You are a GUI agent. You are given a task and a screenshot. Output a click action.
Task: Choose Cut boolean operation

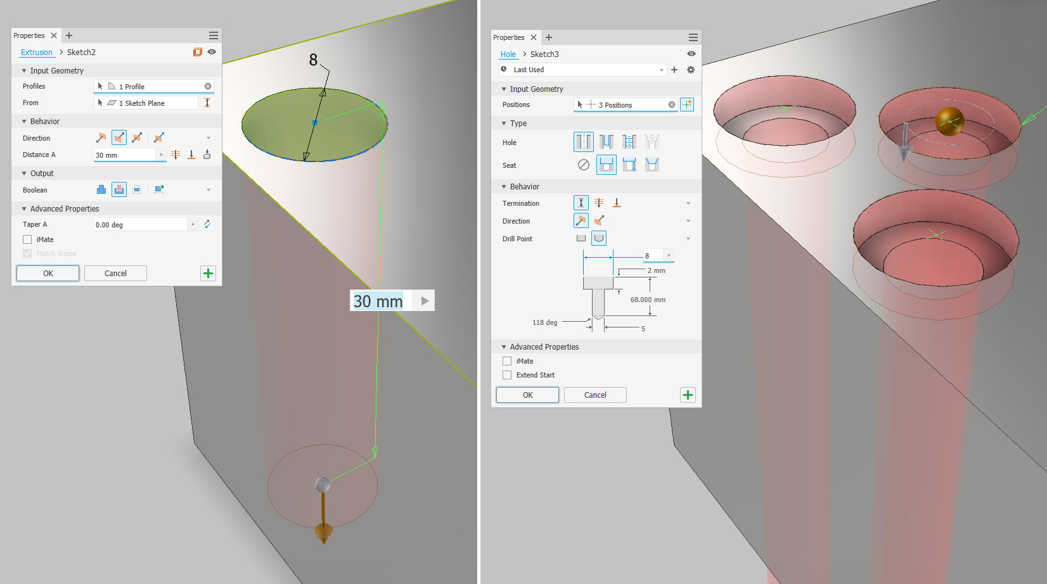coord(119,189)
